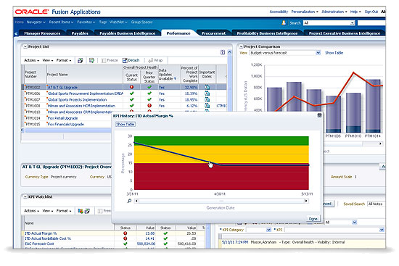Viewport: 399px width, 266px height.
Task: Switch to the Manager Resources tab
Action: point(42,33)
